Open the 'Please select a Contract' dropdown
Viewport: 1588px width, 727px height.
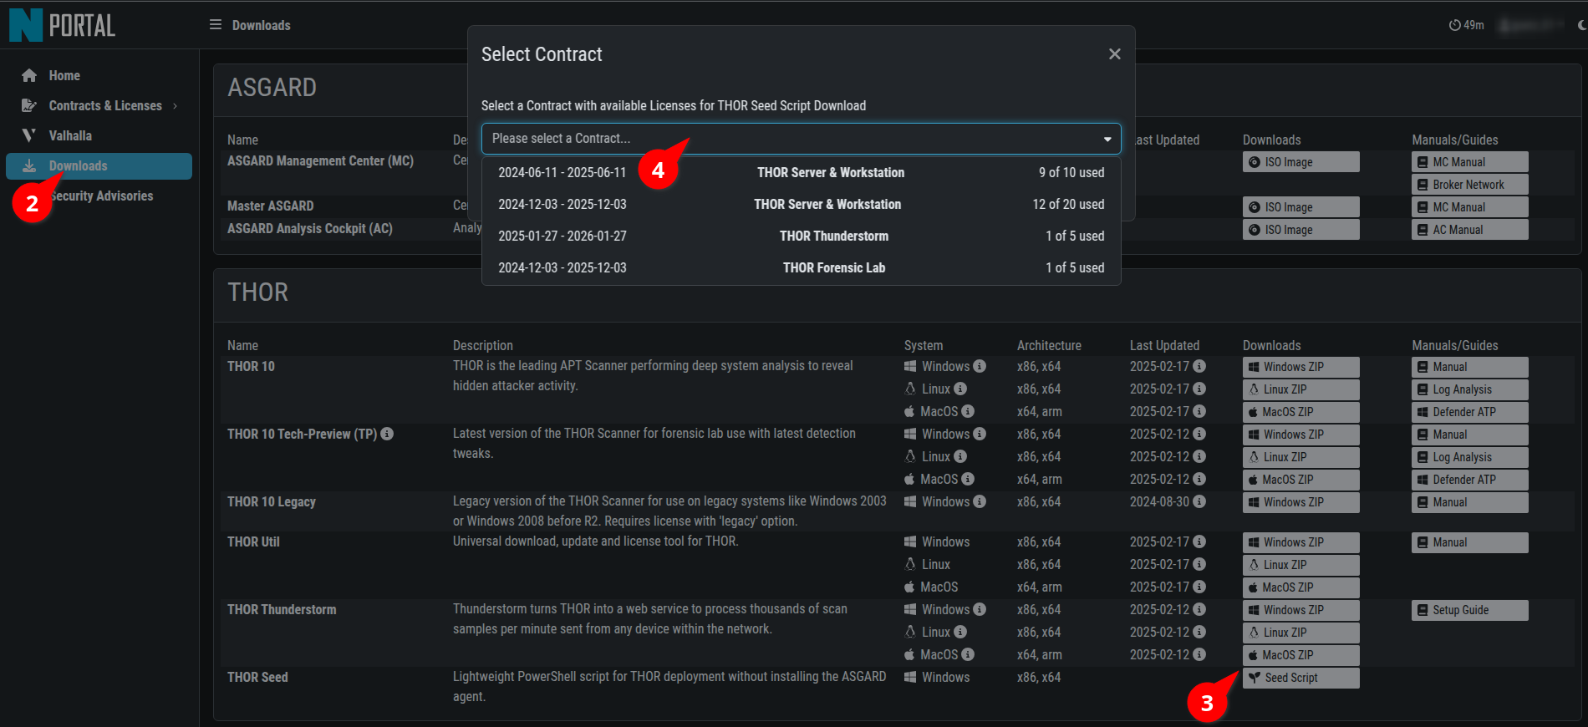(801, 139)
